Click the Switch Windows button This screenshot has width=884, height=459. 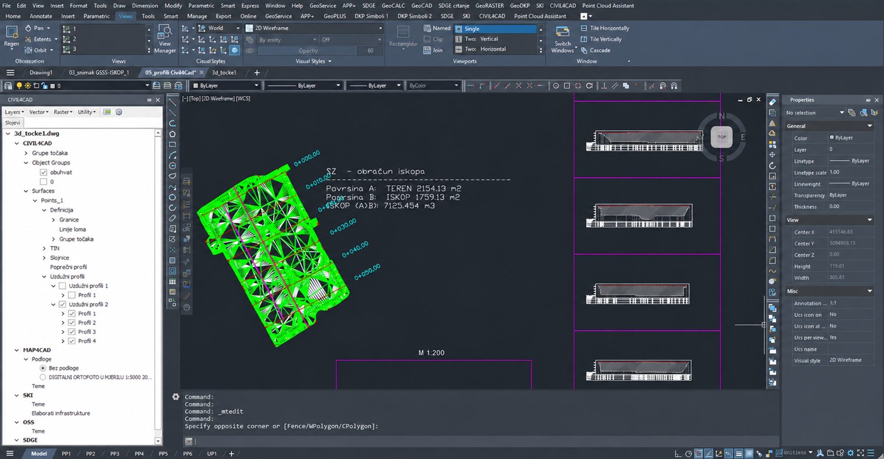[x=563, y=39]
